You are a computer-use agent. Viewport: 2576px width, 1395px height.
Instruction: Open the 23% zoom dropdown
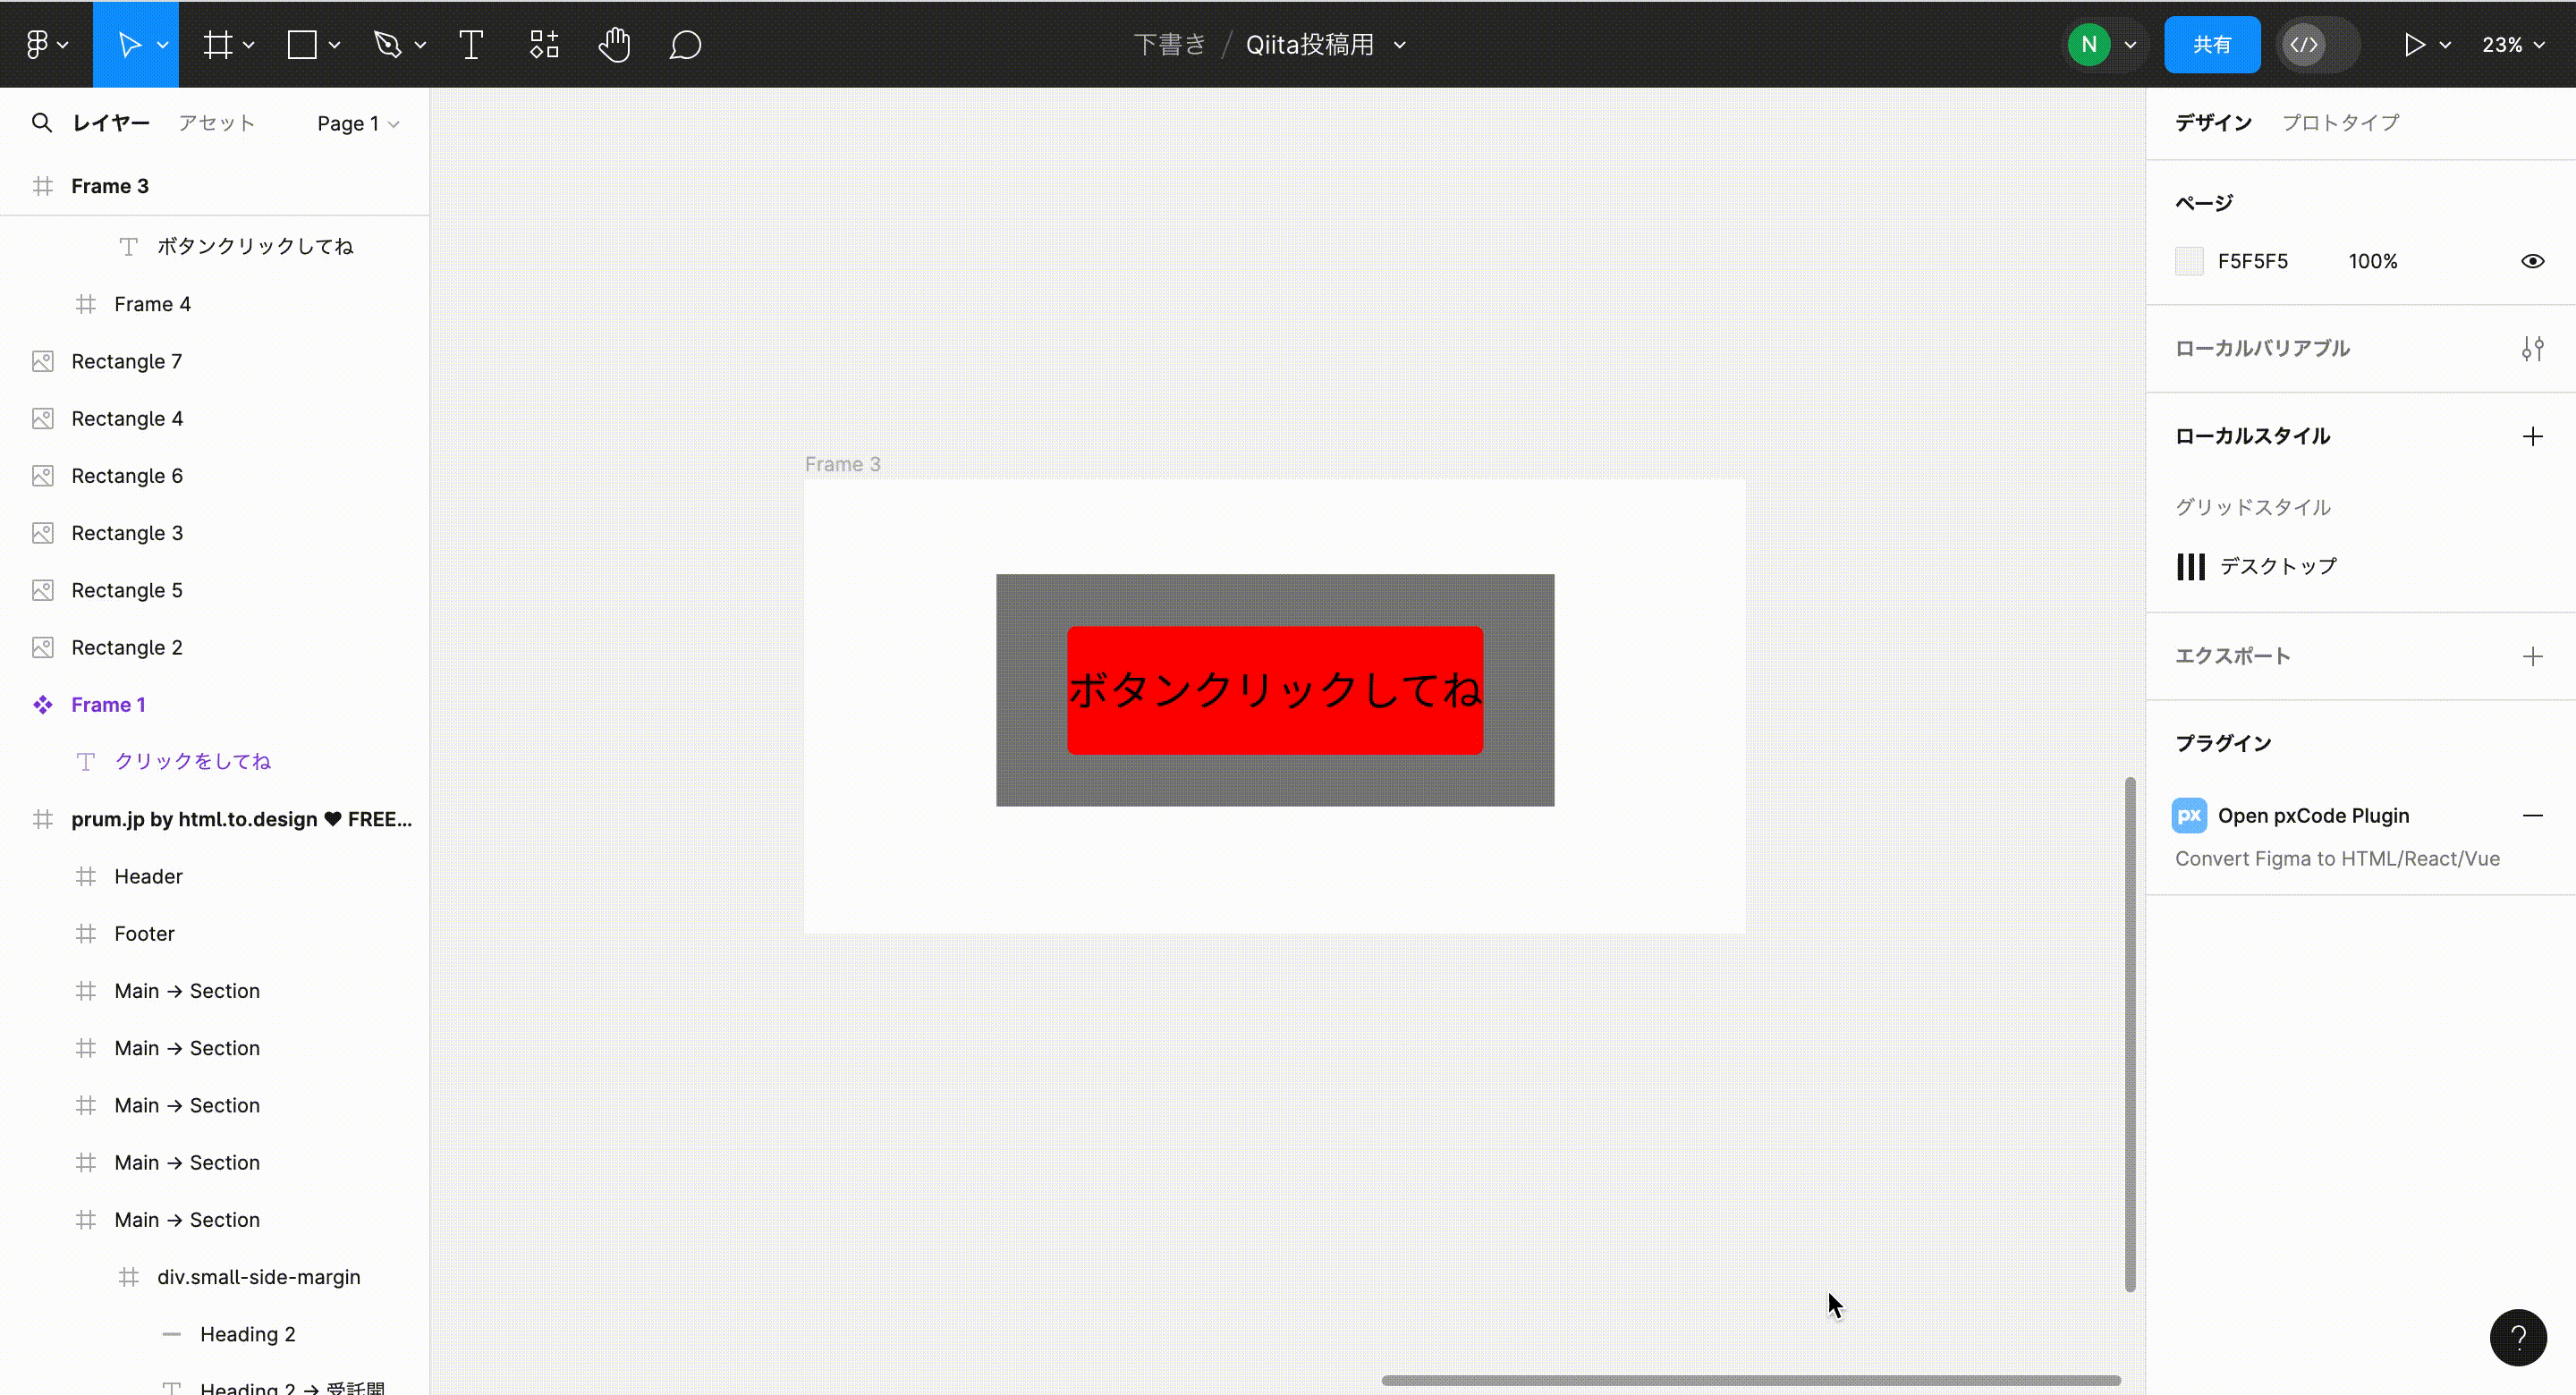tap(2513, 43)
